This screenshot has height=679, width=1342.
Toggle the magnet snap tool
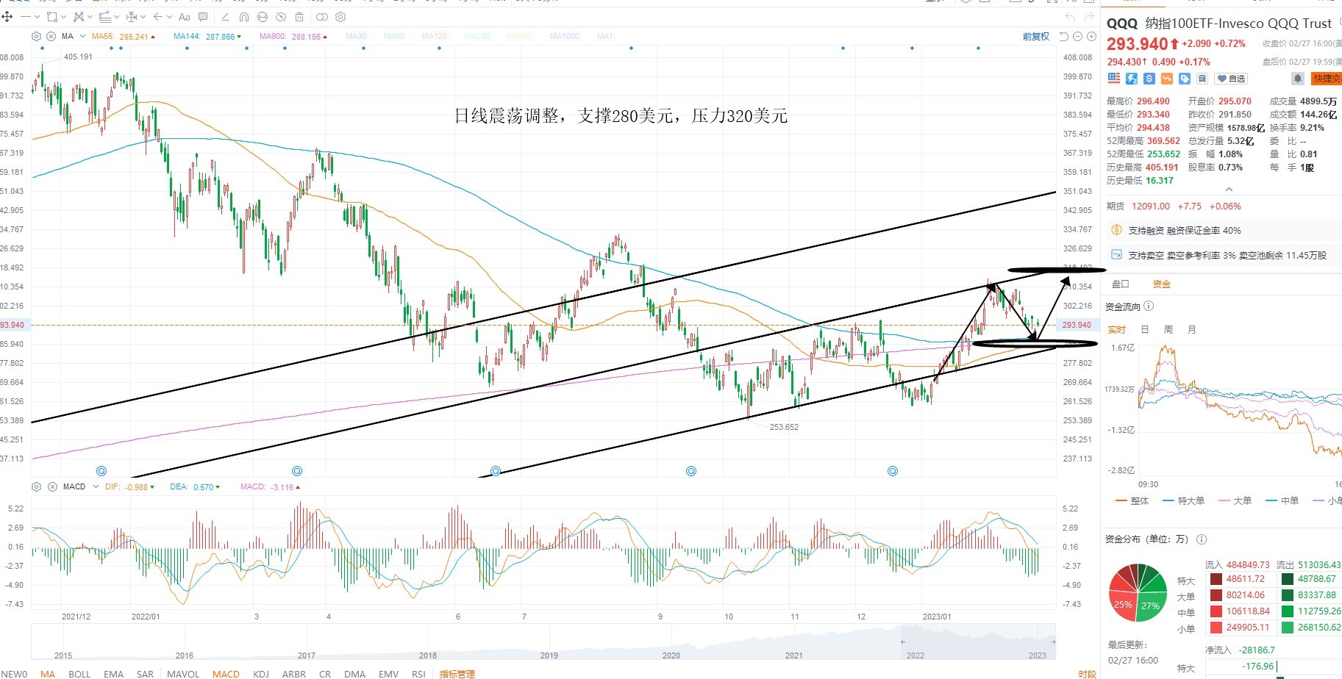coord(244,16)
